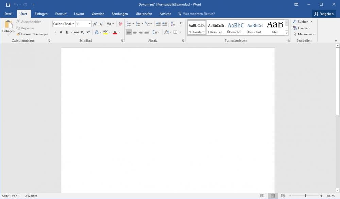The width and height of the screenshot is (340, 199).
Task: Click the Freigeben share button
Action: click(x=324, y=14)
